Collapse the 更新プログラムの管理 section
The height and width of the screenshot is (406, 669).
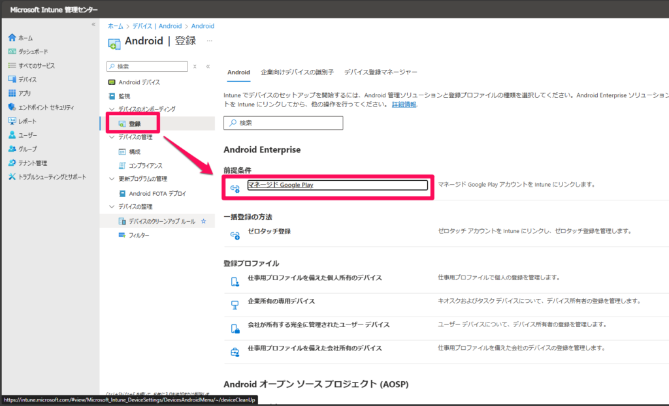pos(112,179)
